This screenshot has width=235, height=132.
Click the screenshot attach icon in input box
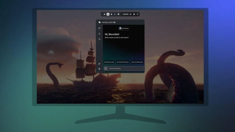click(106, 68)
